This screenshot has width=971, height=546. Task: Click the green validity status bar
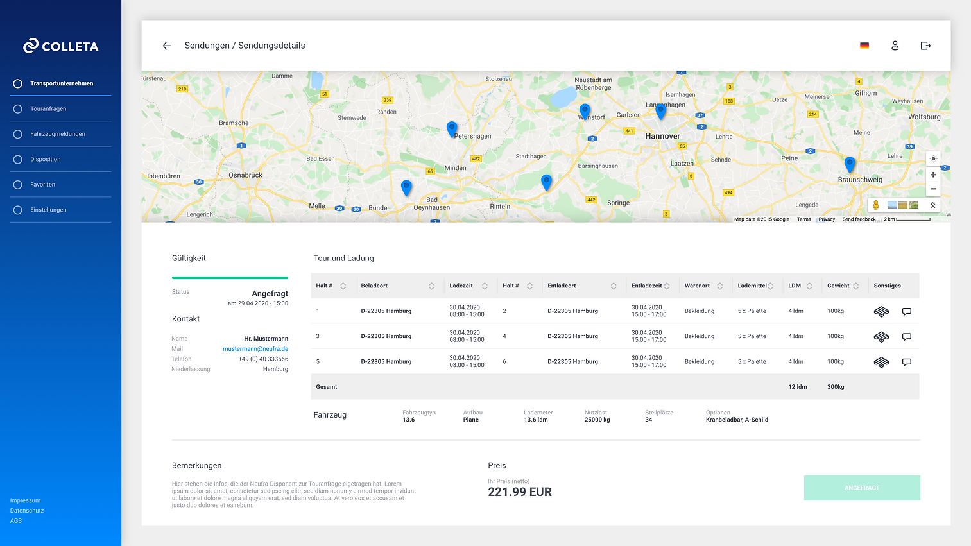[230, 278]
